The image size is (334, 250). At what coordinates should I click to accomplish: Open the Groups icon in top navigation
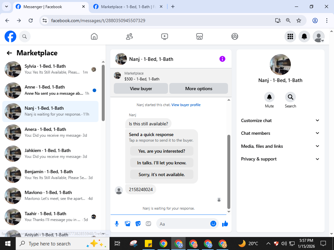coord(235,36)
